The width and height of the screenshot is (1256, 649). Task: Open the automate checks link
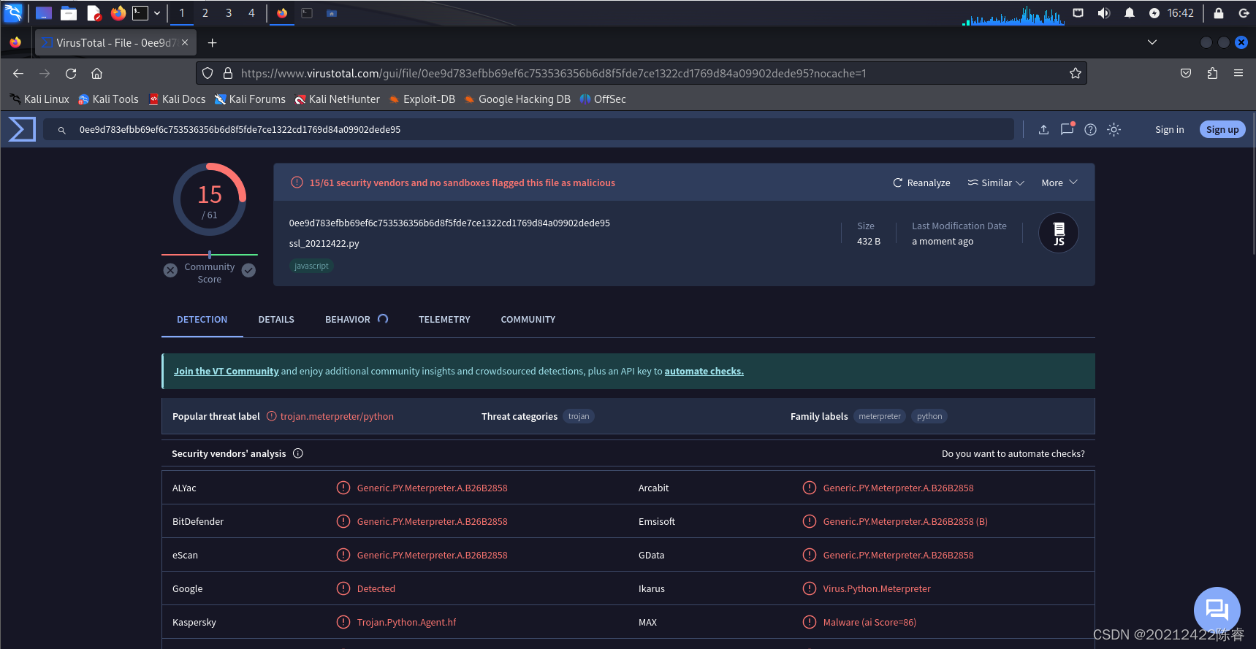(704, 371)
